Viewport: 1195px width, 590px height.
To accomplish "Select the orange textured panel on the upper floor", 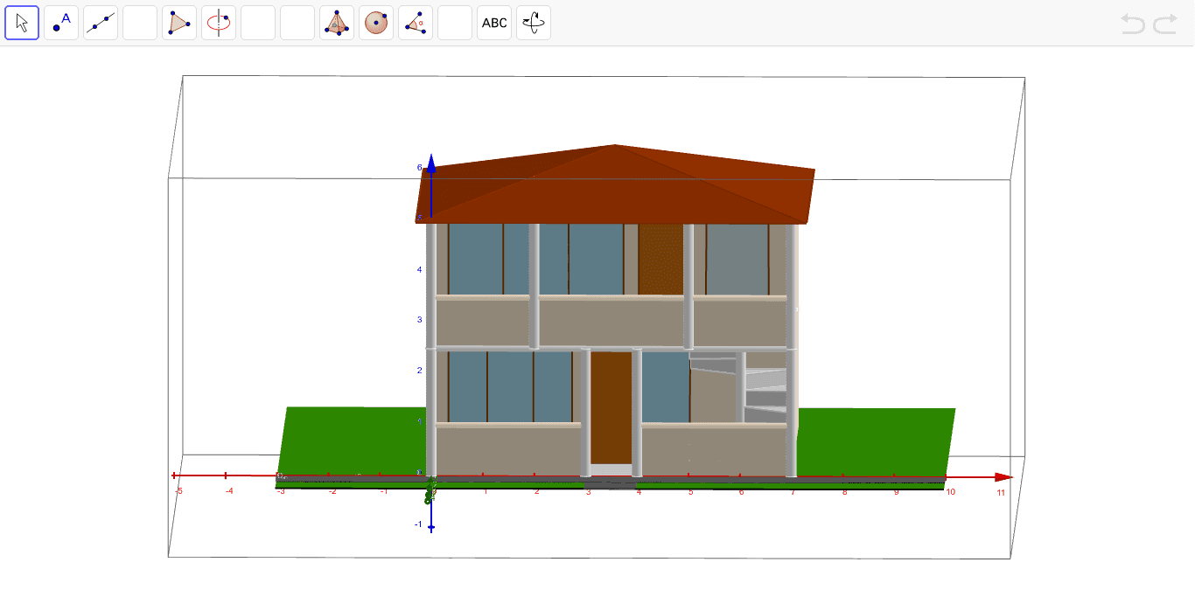I will (x=660, y=259).
